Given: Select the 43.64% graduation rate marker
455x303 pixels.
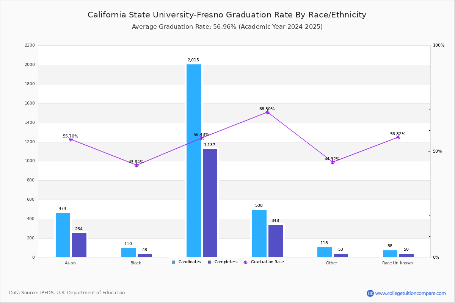Looking at the screenshot, I should (136, 165).
